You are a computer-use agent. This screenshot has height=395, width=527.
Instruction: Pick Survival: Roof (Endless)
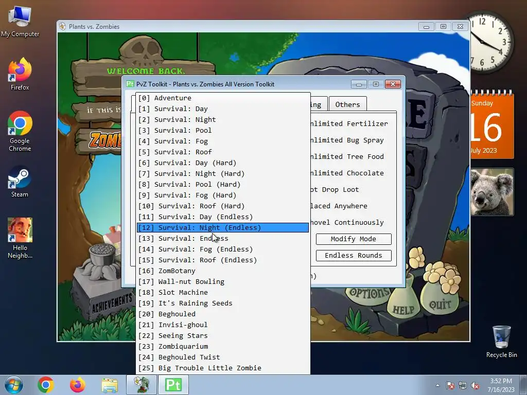coord(223,260)
